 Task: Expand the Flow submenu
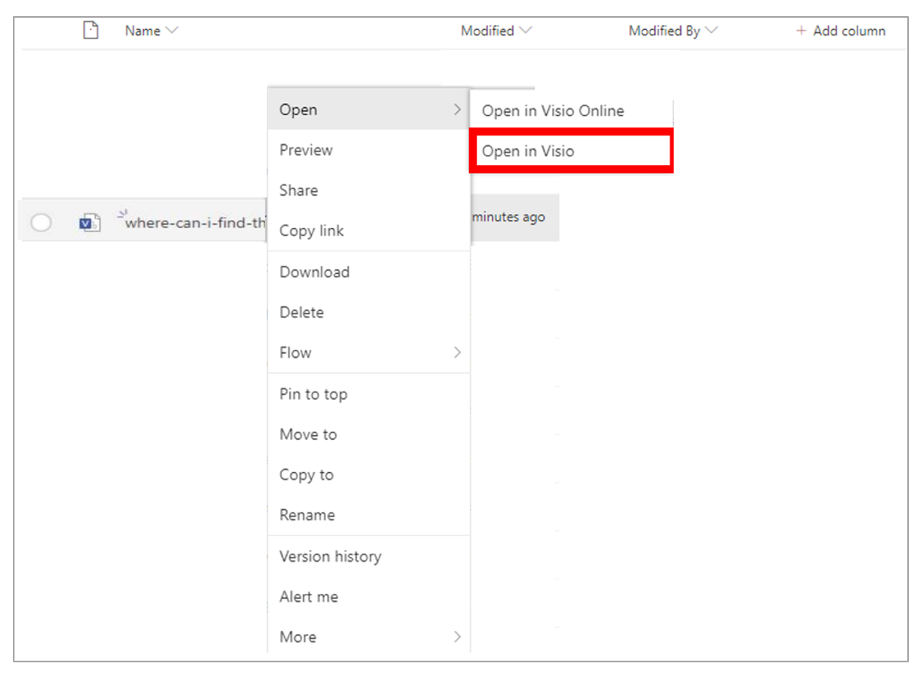[x=369, y=352]
